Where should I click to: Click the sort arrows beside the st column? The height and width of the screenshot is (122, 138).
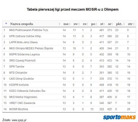pyautogui.click(x=104, y=24)
